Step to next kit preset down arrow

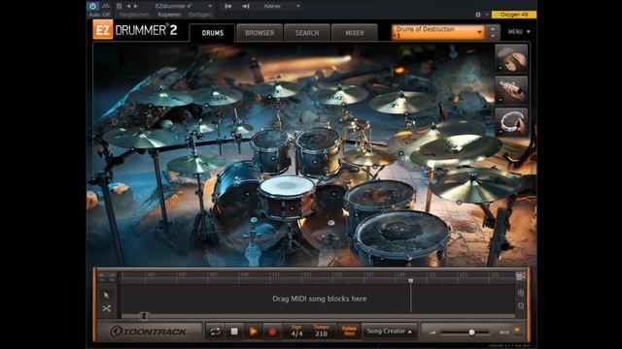tap(493, 36)
